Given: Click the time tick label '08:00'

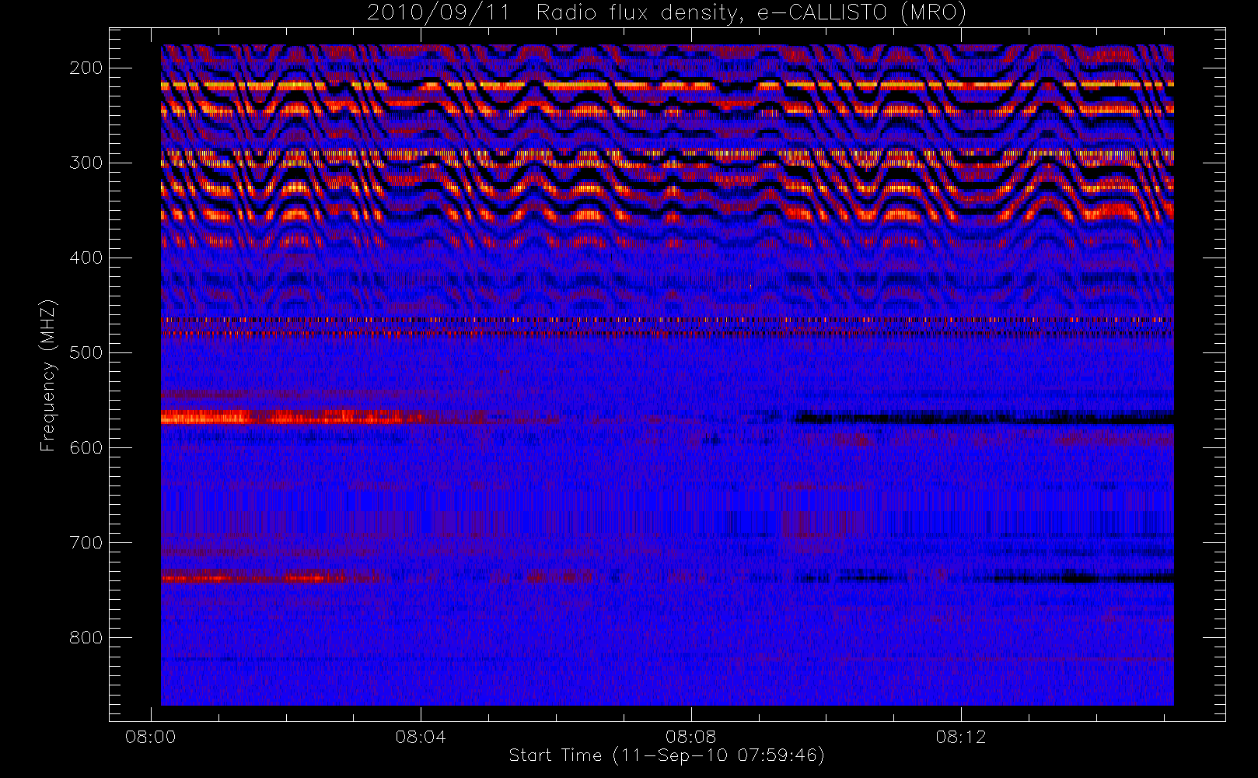Looking at the screenshot, I should point(151,737).
